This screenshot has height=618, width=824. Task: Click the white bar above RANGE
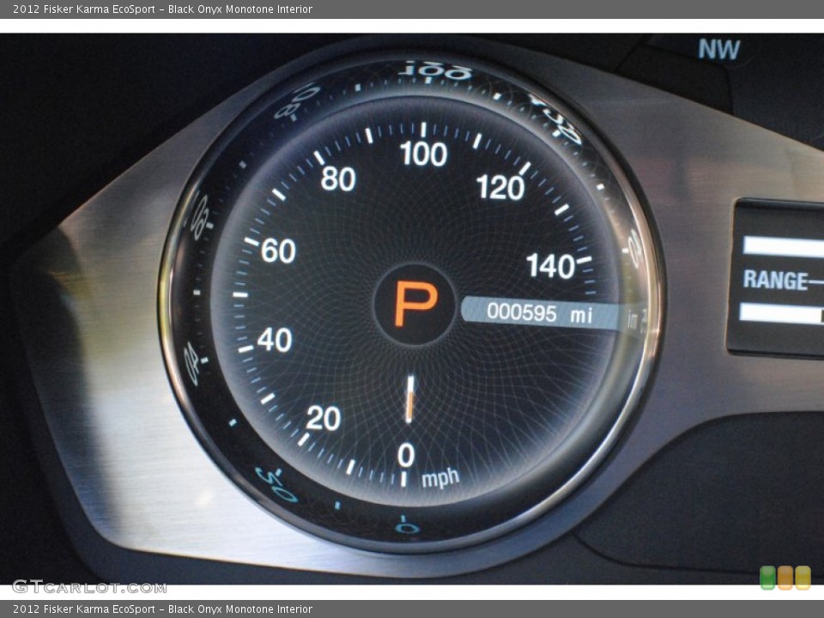tap(783, 246)
